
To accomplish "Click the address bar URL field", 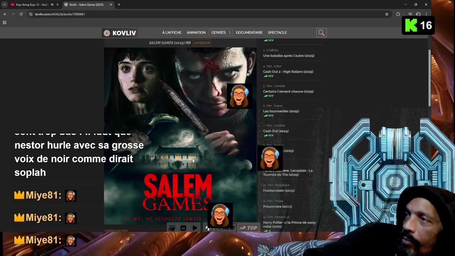I will (206, 14).
